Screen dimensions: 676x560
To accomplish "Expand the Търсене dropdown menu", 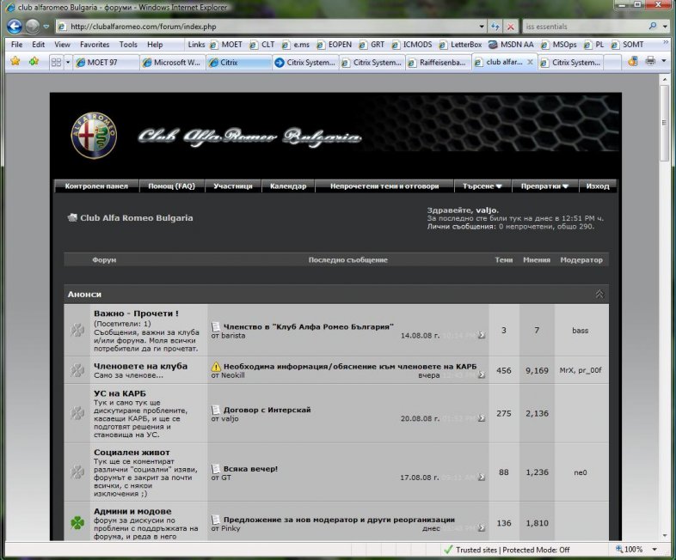I will (482, 186).
